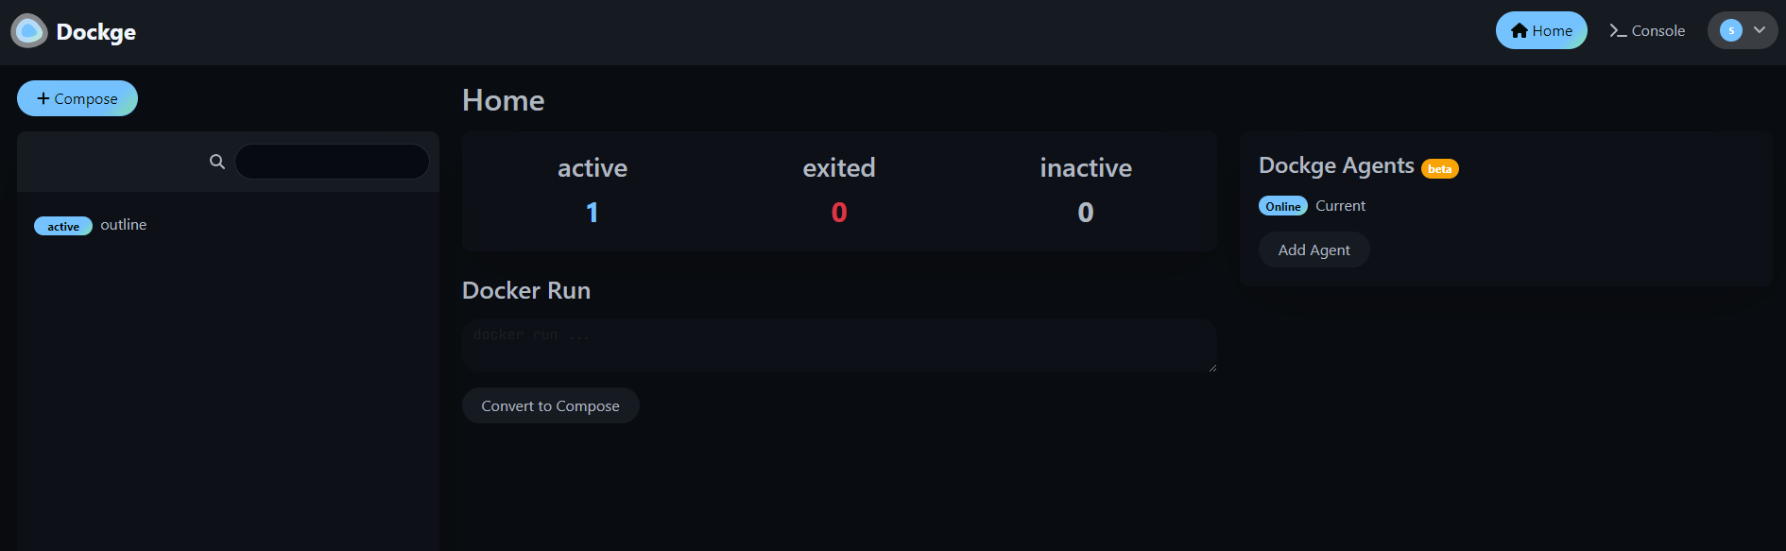Image resolution: width=1786 pixels, height=551 pixels.
Task: Click into the docker run textarea
Action: (x=839, y=345)
